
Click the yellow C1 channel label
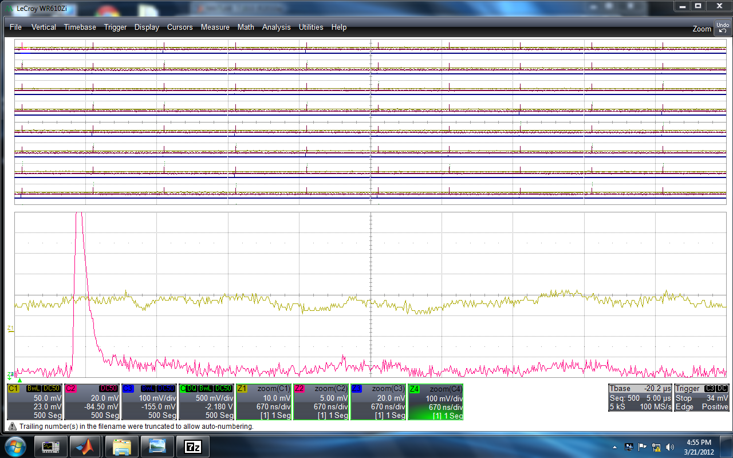pyautogui.click(x=13, y=388)
